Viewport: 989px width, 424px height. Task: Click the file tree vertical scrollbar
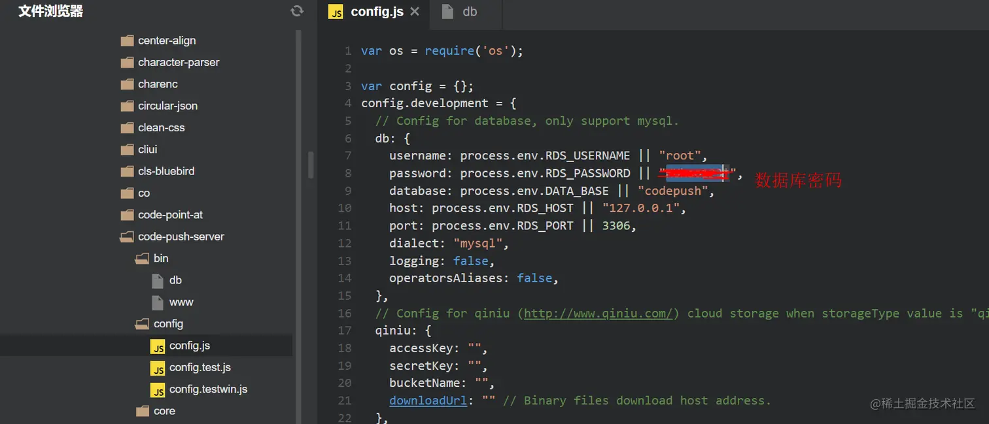[x=299, y=225]
